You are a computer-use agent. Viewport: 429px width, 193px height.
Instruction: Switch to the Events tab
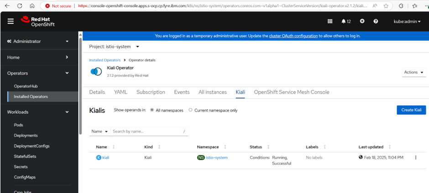182,92
